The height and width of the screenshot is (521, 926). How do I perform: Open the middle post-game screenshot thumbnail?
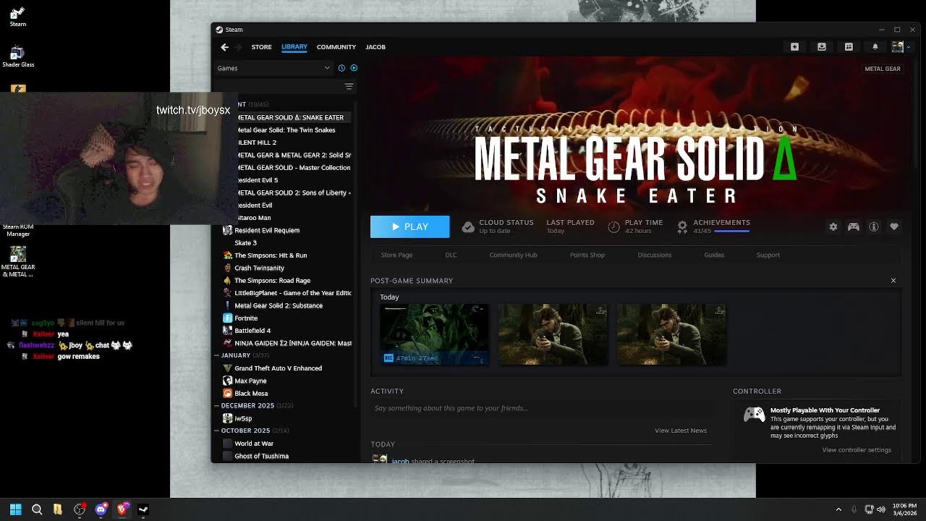coord(553,334)
